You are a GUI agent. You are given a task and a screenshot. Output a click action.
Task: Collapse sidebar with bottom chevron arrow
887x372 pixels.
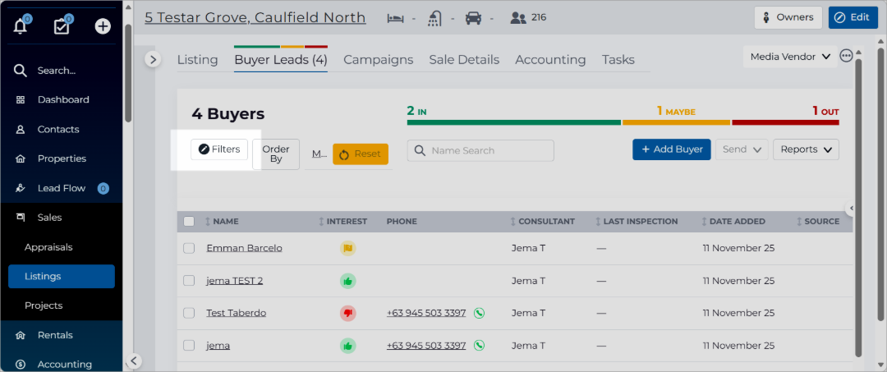(133, 361)
